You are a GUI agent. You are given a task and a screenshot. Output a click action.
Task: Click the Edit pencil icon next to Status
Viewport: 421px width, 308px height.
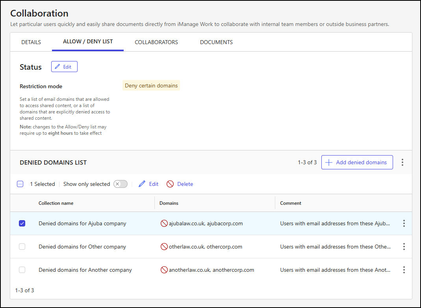tap(58, 67)
